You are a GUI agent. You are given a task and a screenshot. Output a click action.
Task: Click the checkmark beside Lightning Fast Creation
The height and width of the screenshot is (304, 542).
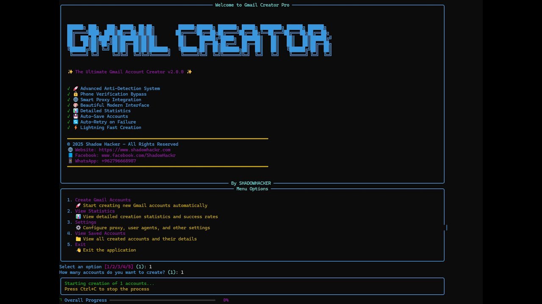pos(69,128)
